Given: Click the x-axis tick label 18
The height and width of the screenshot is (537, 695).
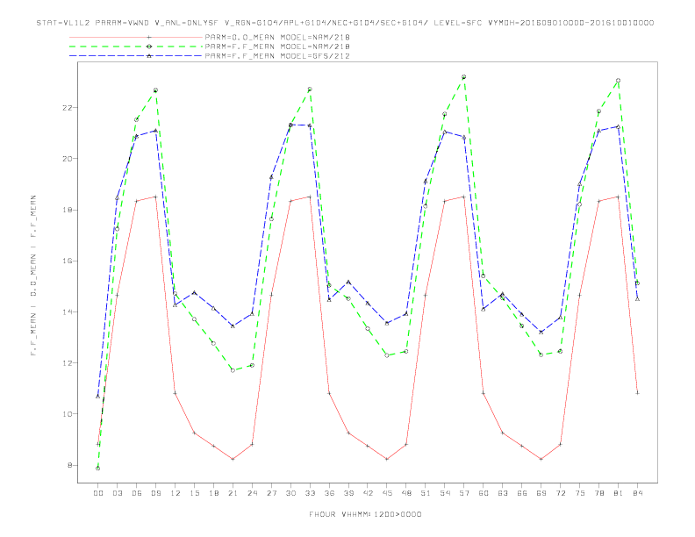Looking at the screenshot, I should click(x=213, y=493).
